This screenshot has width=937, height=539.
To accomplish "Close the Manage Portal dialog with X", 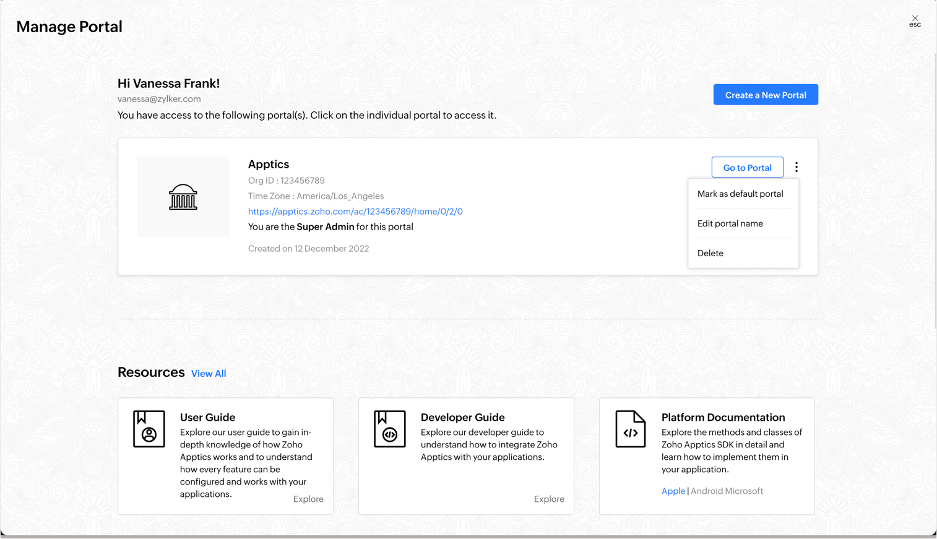I will 915,19.
